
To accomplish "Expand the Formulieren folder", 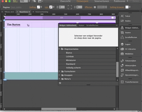I will 59,71.
